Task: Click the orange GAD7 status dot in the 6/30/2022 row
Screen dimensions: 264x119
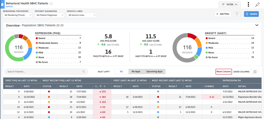Action: pyautogui.click(x=158, y=107)
